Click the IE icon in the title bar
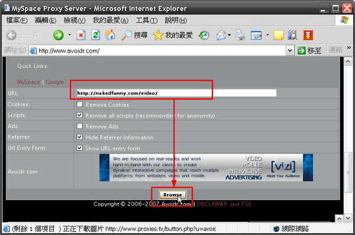This screenshot has height=235, width=355. [7, 8]
